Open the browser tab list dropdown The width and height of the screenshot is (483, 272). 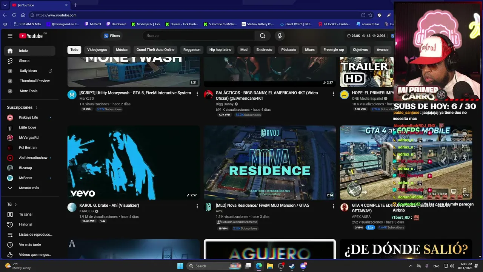(x=5, y=5)
